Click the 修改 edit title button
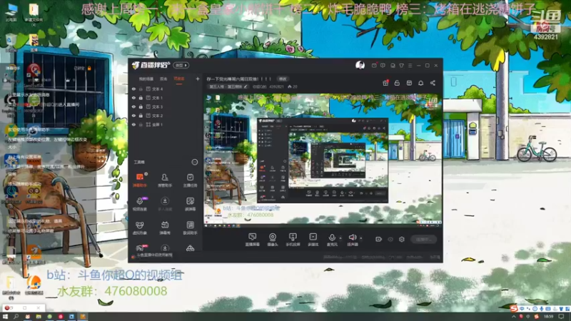The height and width of the screenshot is (321, 571). pos(283,79)
